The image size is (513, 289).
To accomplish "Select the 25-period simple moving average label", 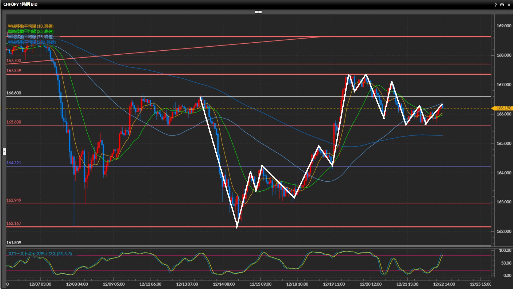I will click(x=31, y=31).
